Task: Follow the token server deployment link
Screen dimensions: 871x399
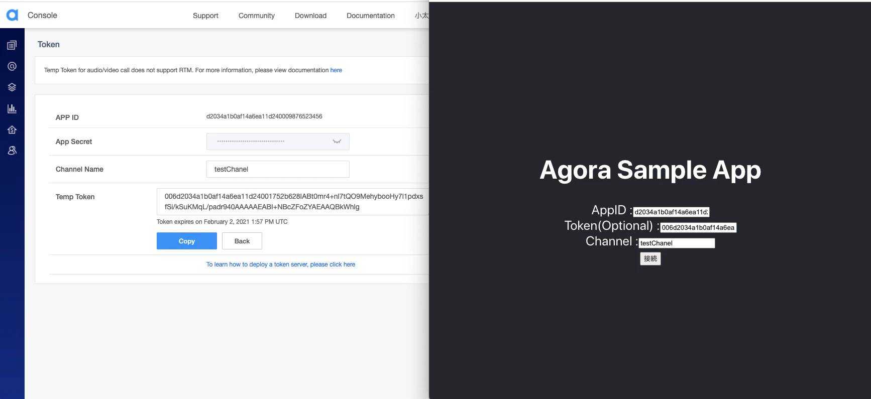Action: (x=281, y=264)
